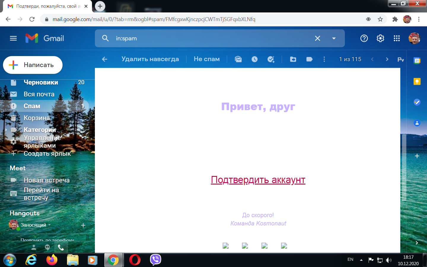Open Contacts from the right sidebar
The image size is (427, 267).
[417, 123]
